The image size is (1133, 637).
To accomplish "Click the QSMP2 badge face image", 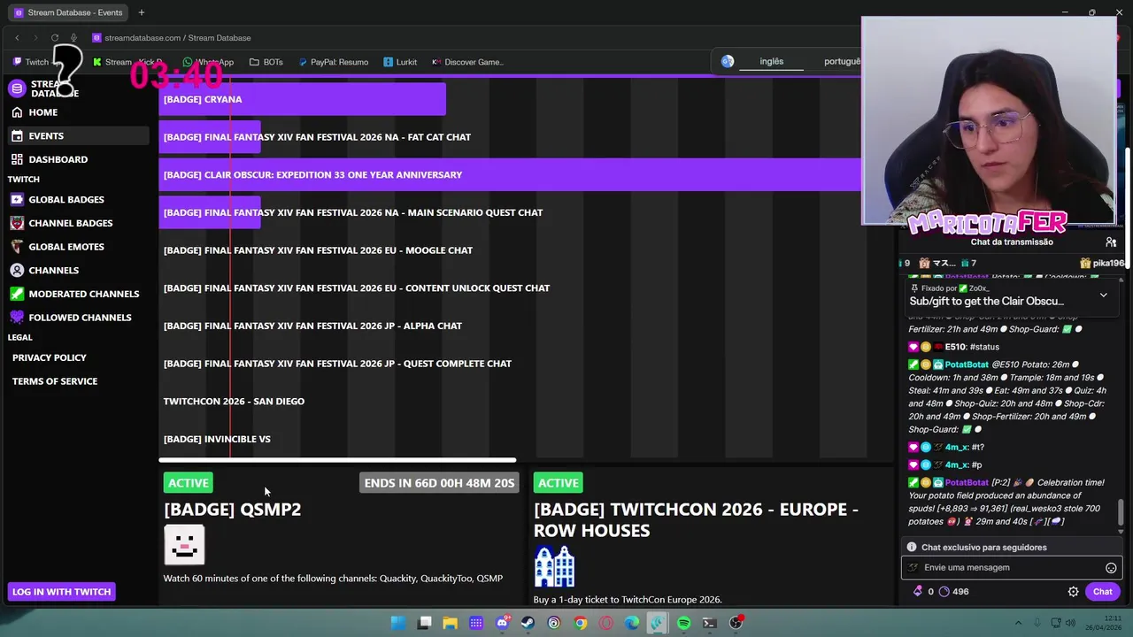I will click(184, 545).
